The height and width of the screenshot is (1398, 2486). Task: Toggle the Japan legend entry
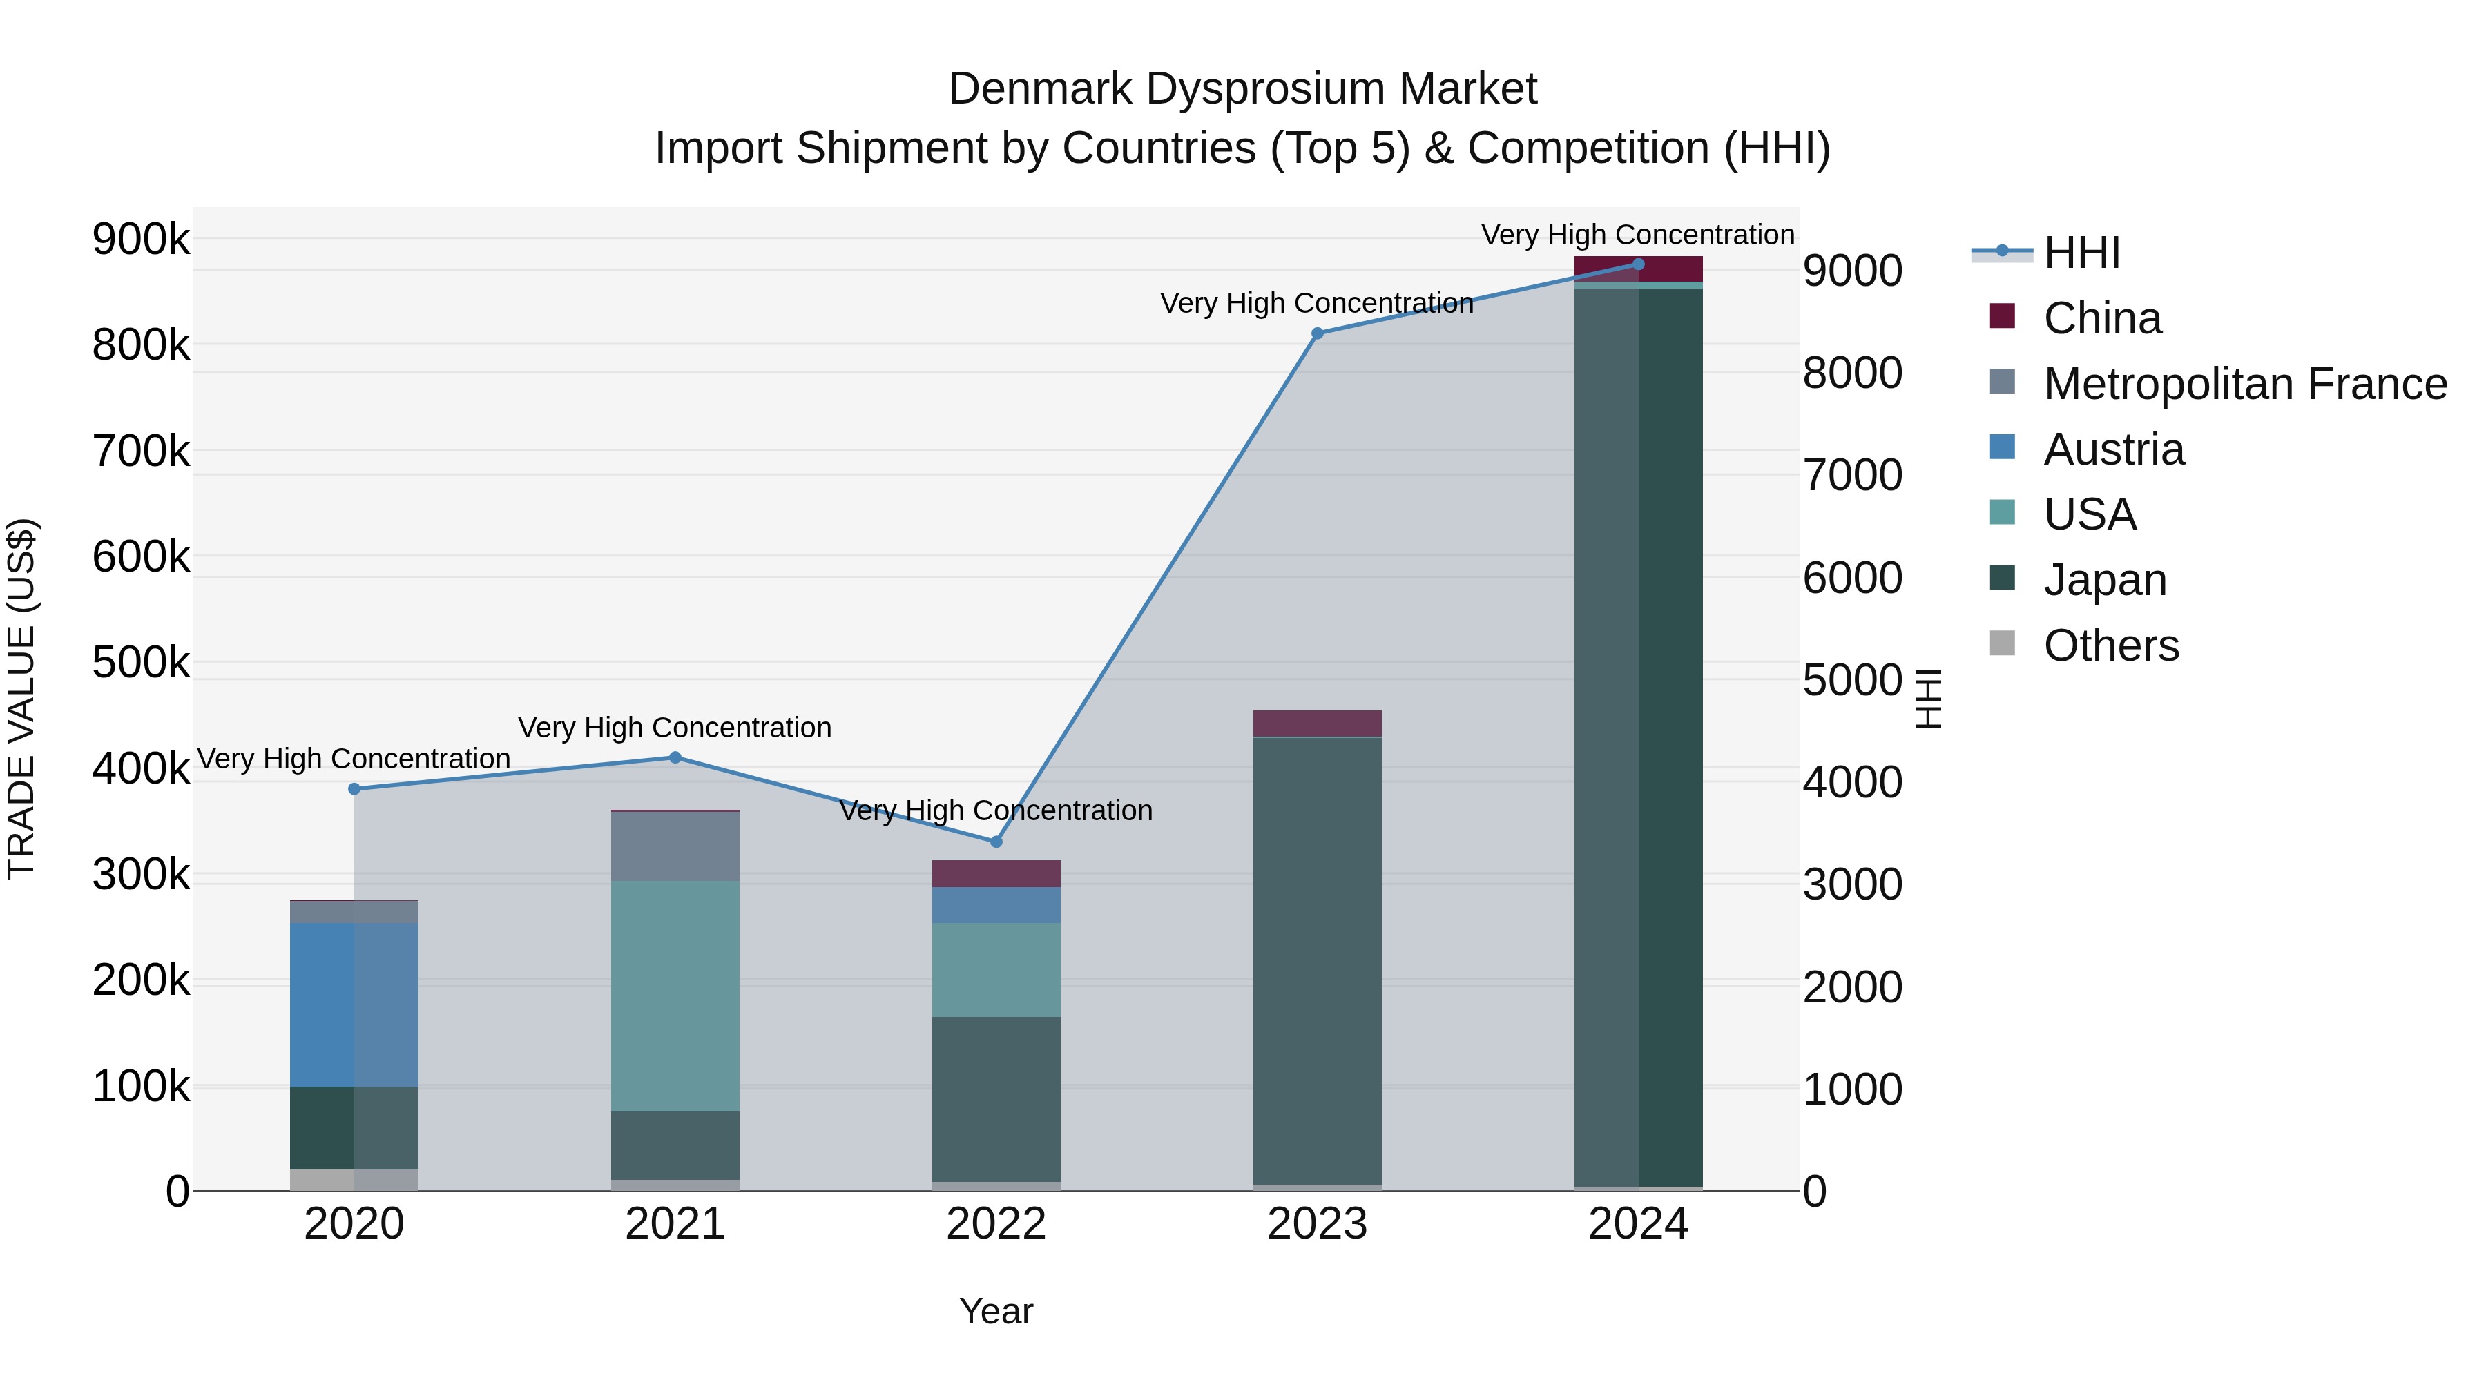click(x=2078, y=580)
